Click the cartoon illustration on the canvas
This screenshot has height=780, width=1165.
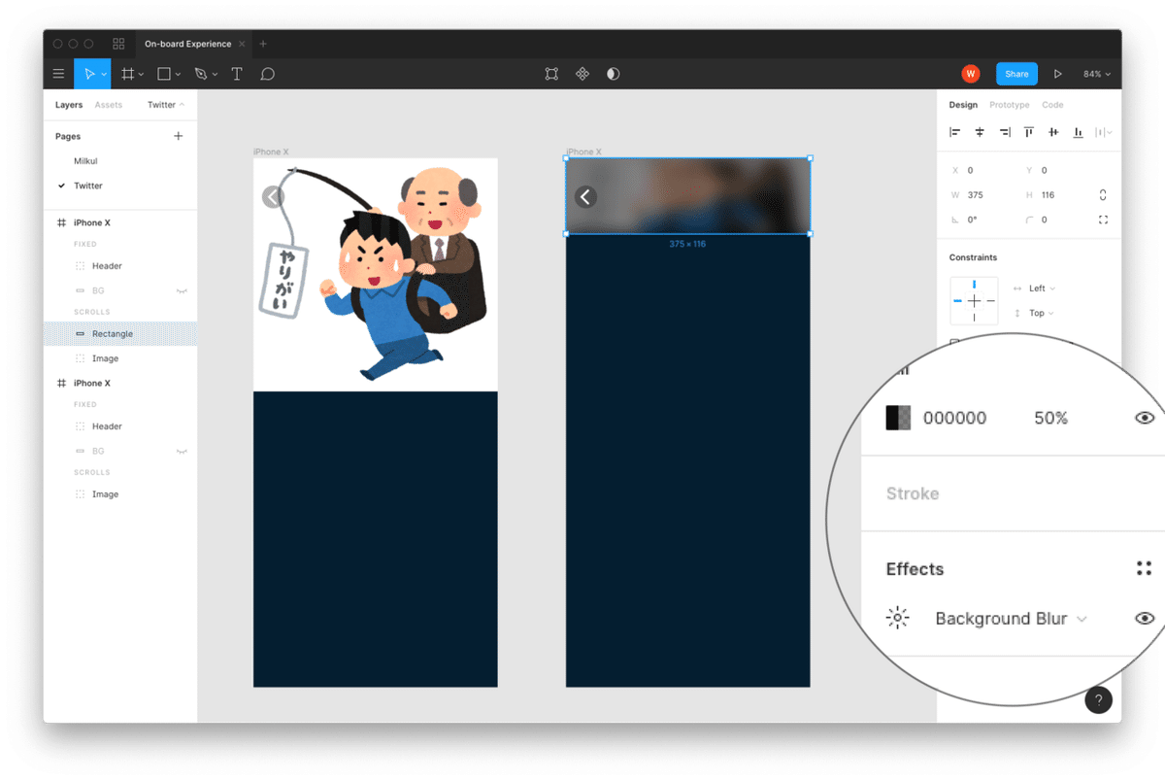[376, 275]
